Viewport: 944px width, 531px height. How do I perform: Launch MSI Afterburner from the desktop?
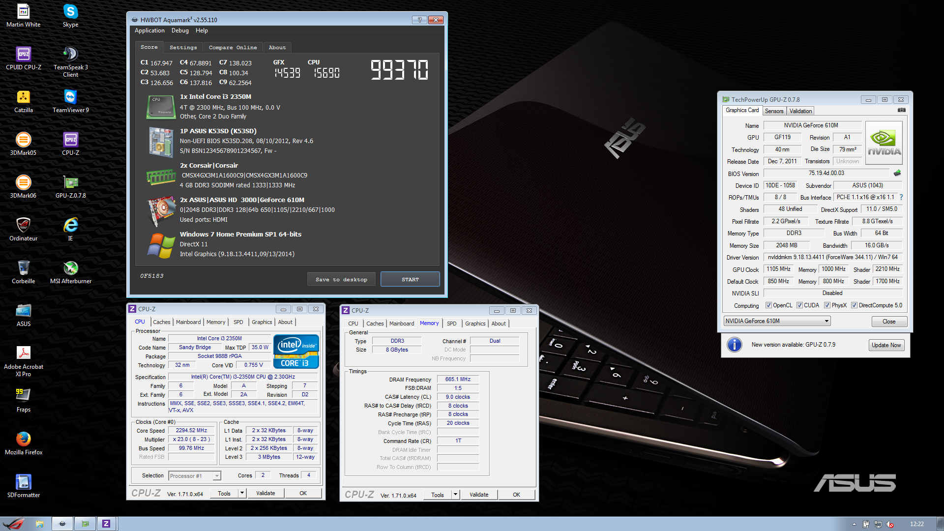pos(70,272)
